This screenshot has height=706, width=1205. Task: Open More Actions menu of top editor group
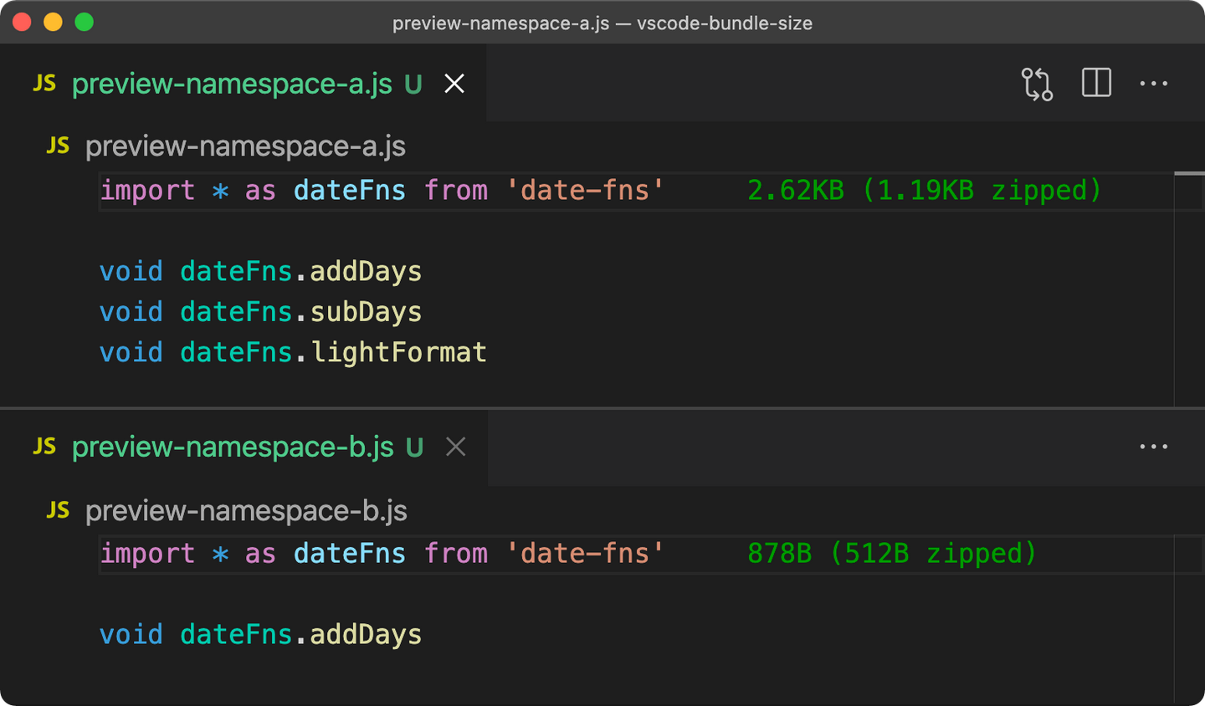coord(1155,83)
